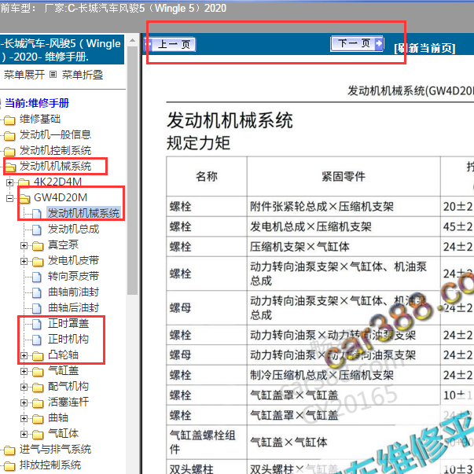
Task: Open the 发动机总成 page
Action: click(73, 230)
